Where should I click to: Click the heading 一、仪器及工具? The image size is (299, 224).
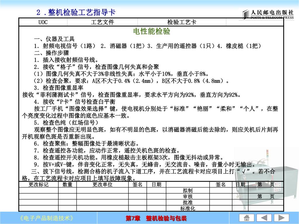click(x=54, y=39)
